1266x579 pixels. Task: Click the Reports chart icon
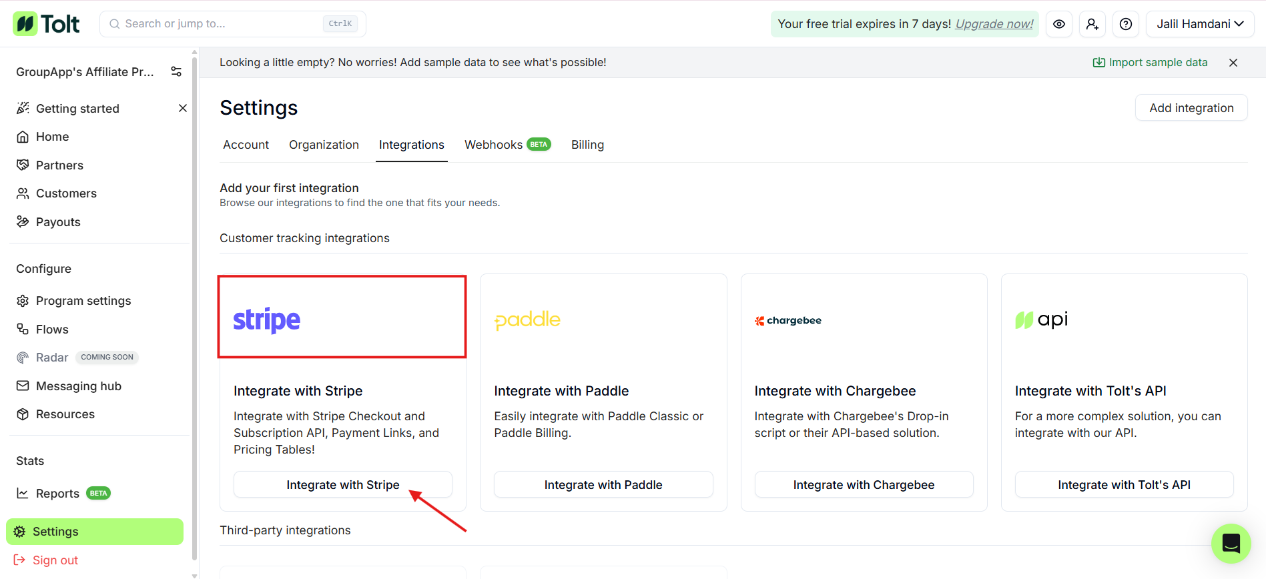pos(23,494)
